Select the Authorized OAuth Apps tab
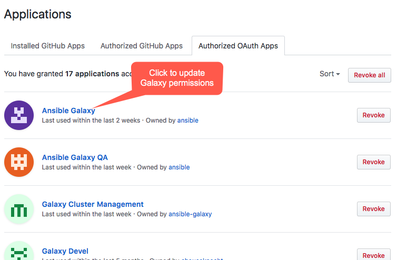 (x=238, y=46)
